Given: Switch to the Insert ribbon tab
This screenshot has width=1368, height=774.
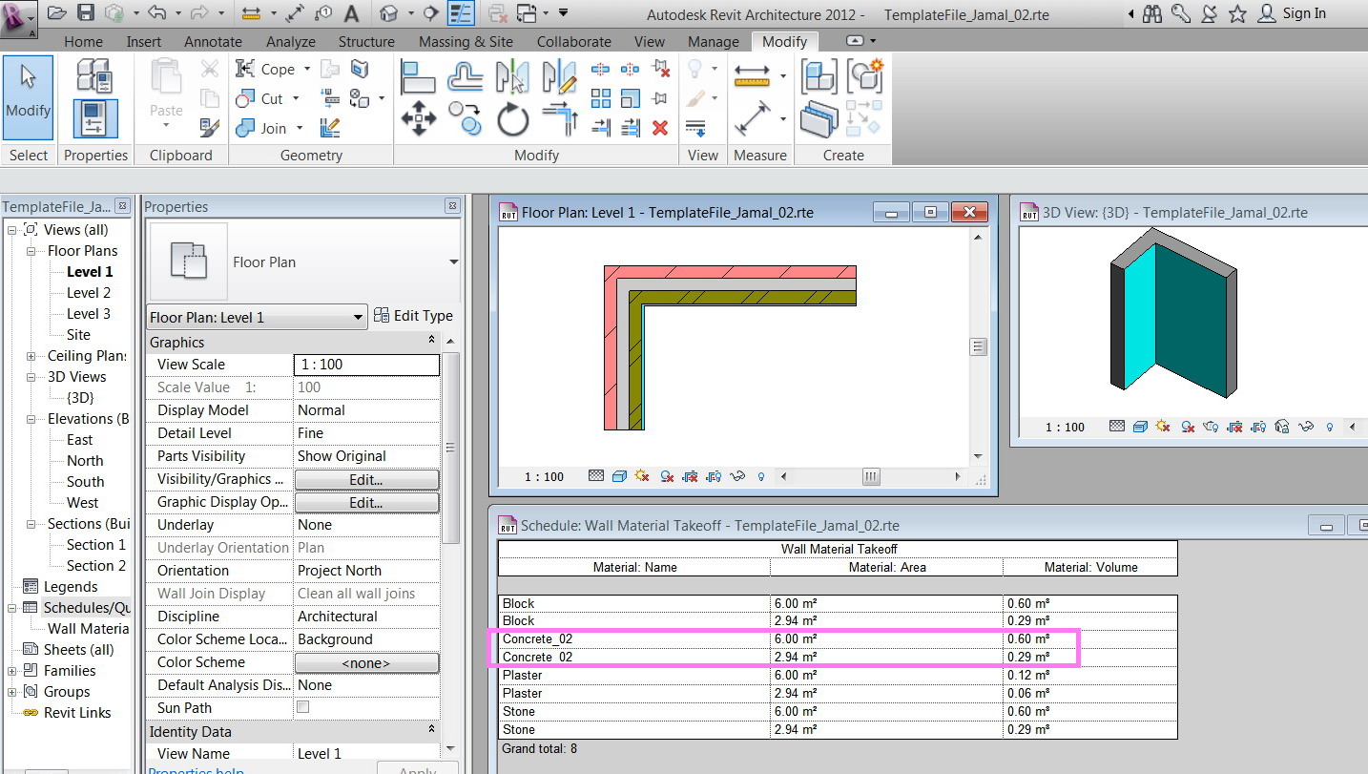Looking at the screenshot, I should click(x=143, y=41).
